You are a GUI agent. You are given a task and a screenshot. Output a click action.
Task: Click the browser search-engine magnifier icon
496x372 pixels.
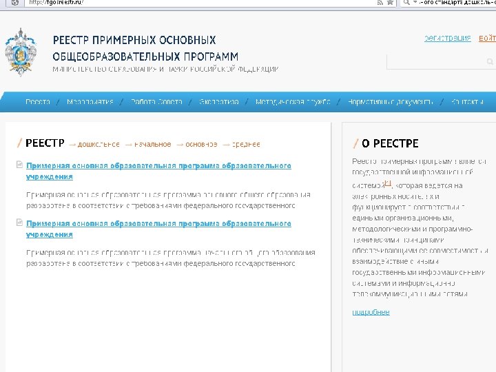[407, 3]
